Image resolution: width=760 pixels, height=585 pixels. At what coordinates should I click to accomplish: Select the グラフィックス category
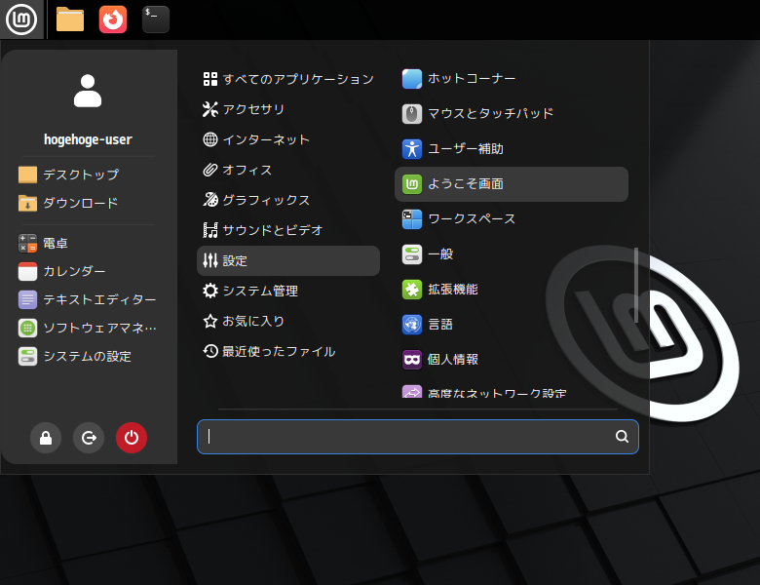tap(287, 200)
